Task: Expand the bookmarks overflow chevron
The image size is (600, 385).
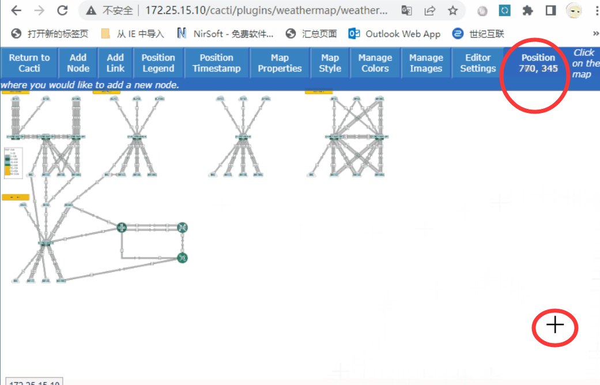Action: click(596, 33)
